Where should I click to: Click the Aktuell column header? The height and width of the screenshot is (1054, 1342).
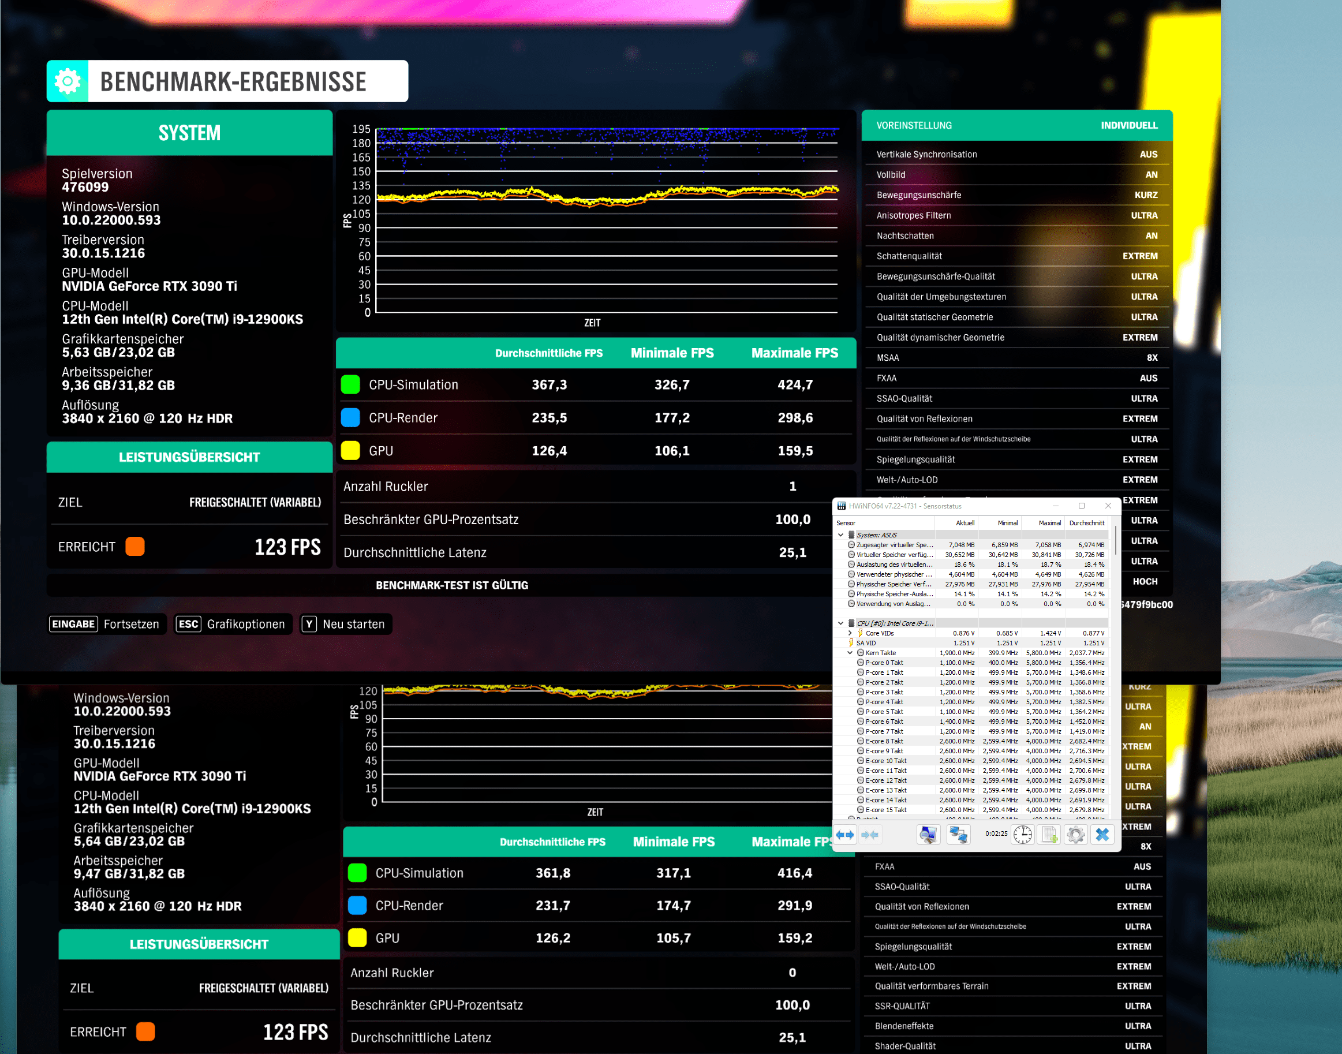(x=965, y=523)
